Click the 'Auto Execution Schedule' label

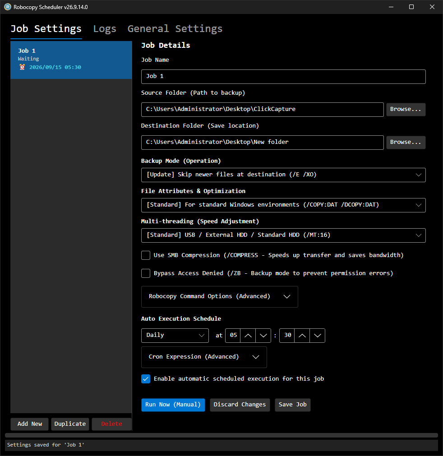[x=181, y=319]
